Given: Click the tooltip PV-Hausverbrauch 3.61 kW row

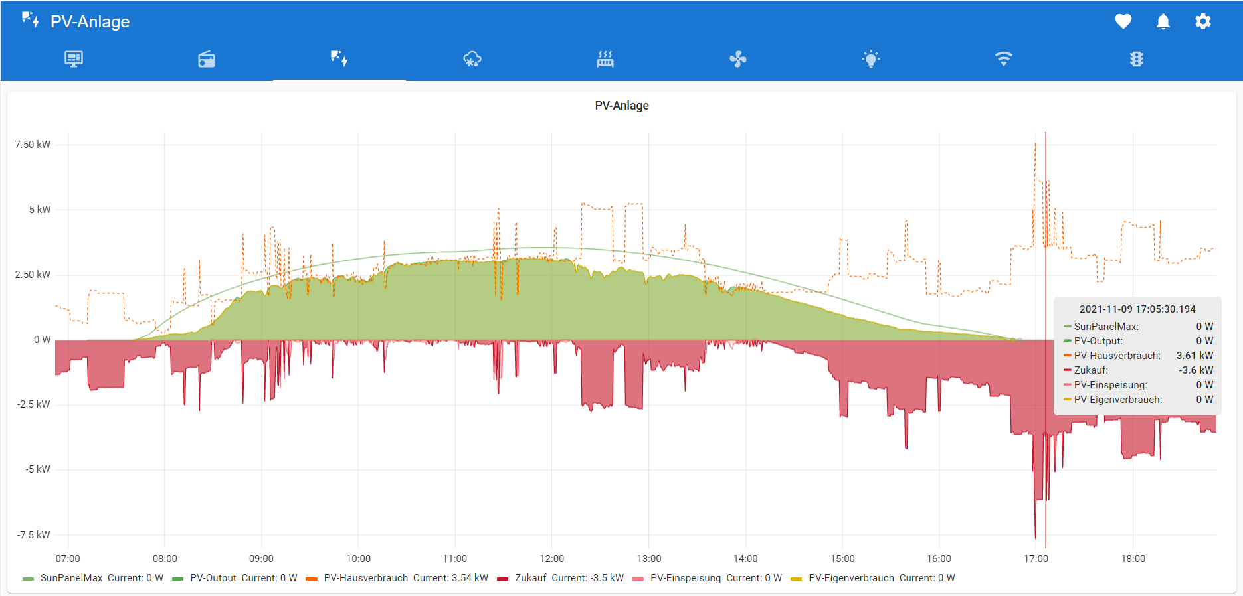Looking at the screenshot, I should click(1138, 356).
